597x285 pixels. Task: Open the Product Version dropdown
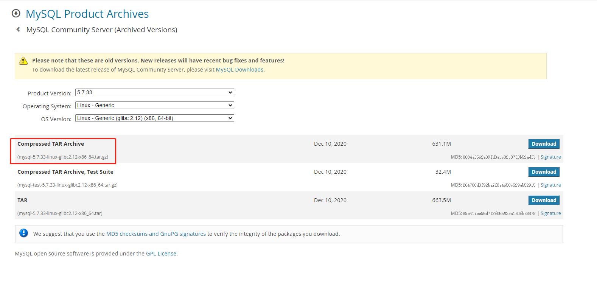(154, 92)
